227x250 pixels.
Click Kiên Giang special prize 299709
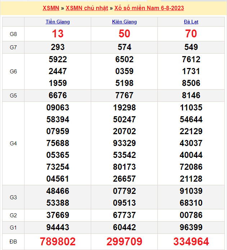coord(124,241)
